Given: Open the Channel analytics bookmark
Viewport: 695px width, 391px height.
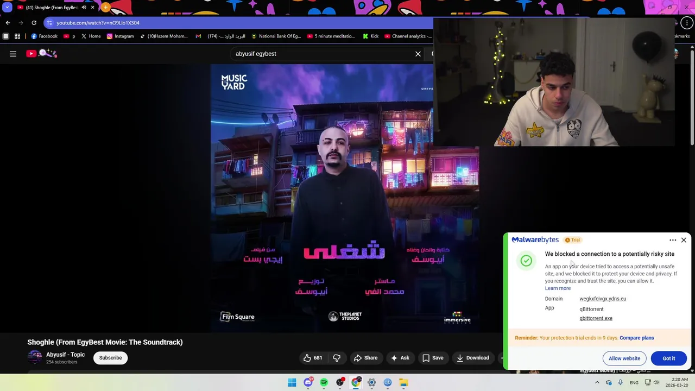Looking at the screenshot, I should [408, 36].
